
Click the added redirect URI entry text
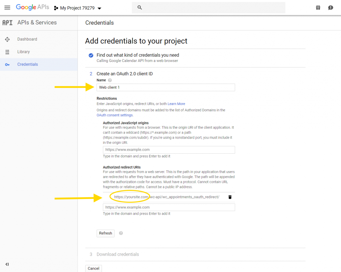click(x=167, y=197)
